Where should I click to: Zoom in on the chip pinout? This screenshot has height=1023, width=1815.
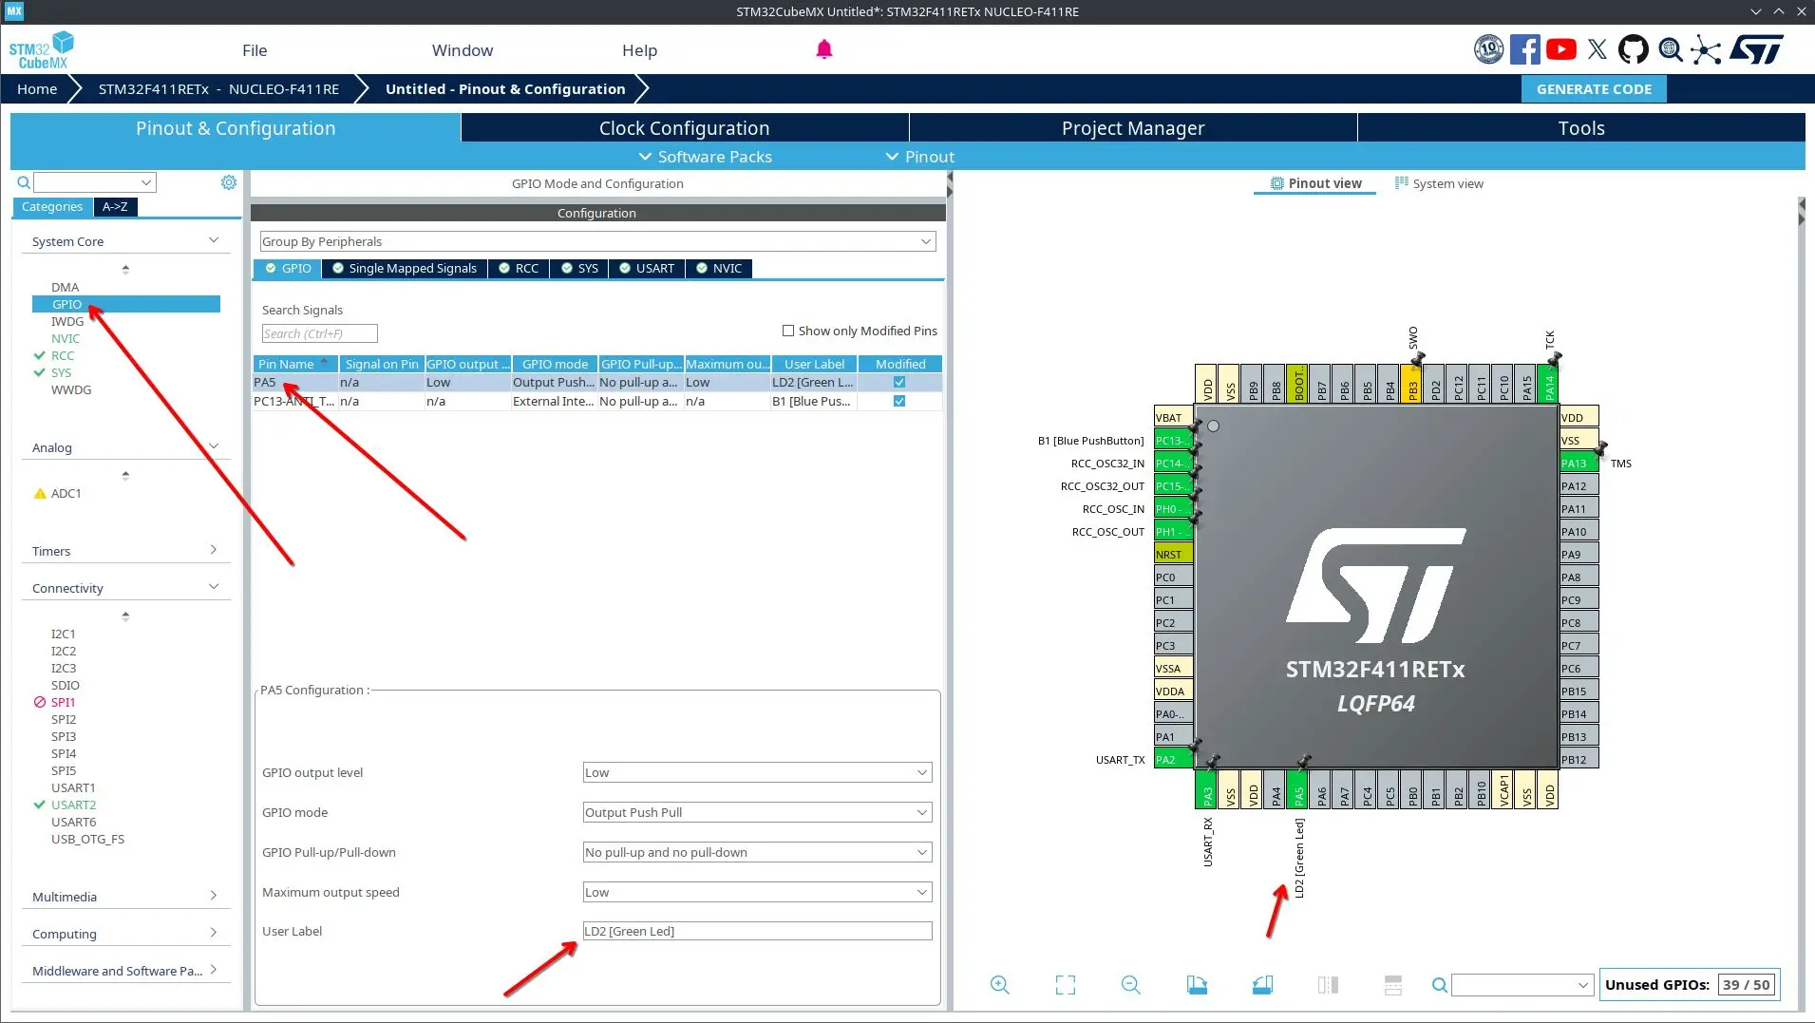point(999,985)
